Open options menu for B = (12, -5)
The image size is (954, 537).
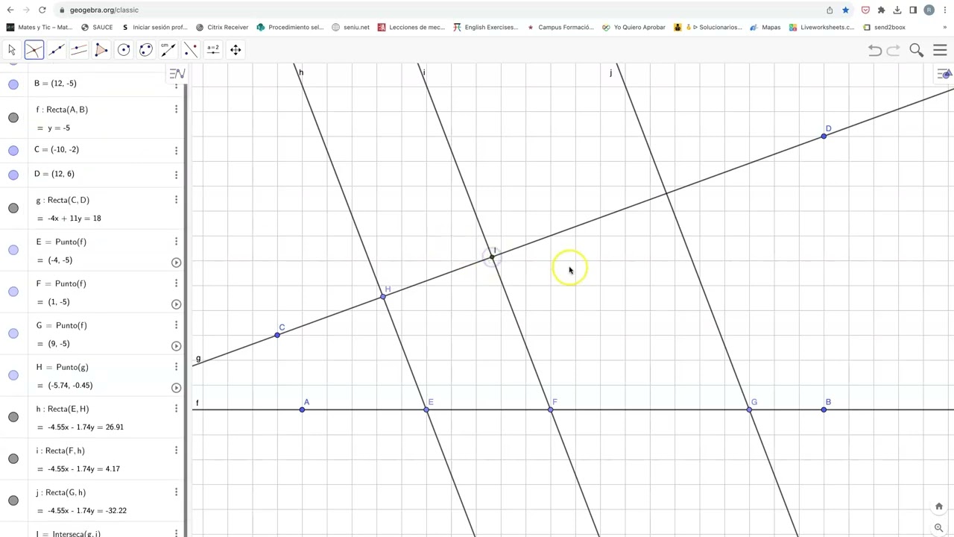pos(176,85)
